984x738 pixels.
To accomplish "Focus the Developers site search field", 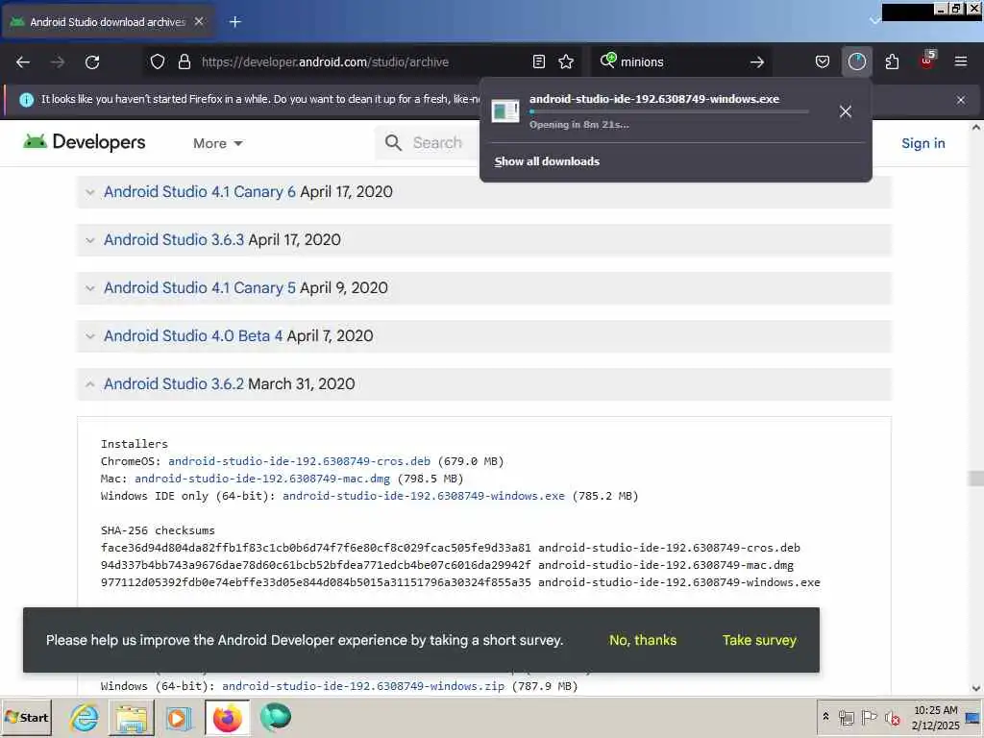I will pyautogui.click(x=427, y=142).
